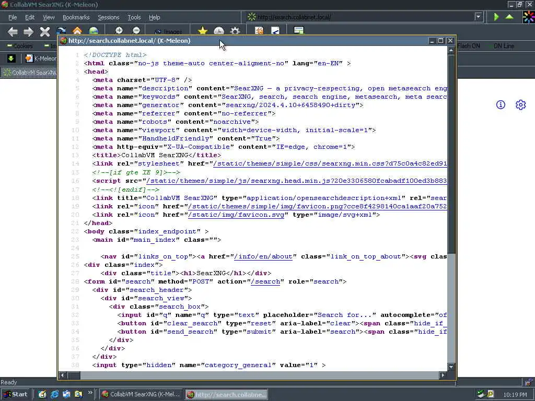
Task: Follow the /search form action link
Action: pyautogui.click(x=265, y=281)
